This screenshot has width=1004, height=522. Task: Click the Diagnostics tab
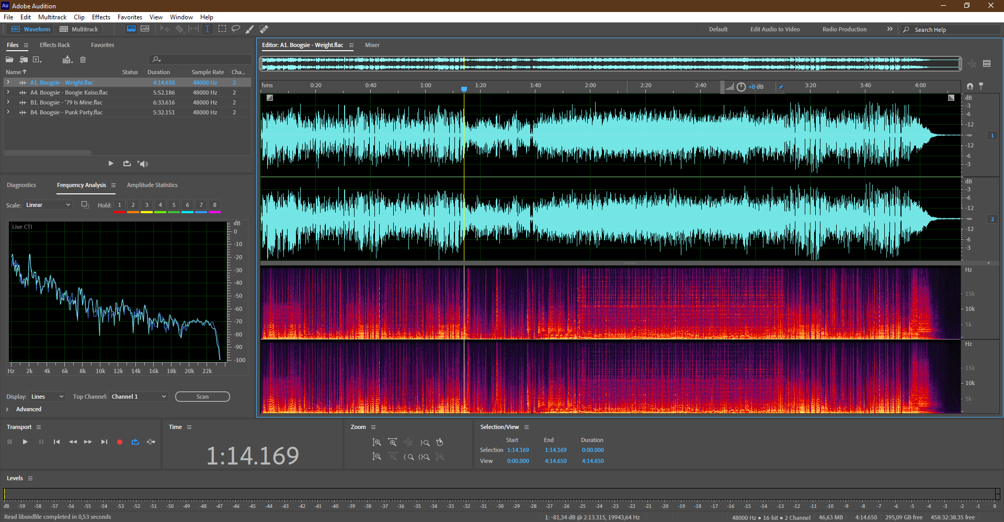[21, 185]
